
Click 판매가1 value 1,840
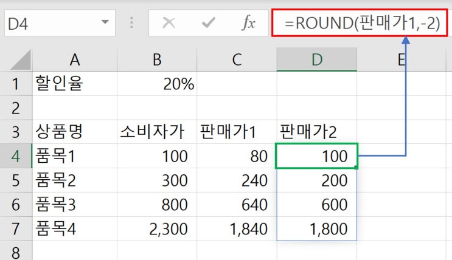[237, 228]
